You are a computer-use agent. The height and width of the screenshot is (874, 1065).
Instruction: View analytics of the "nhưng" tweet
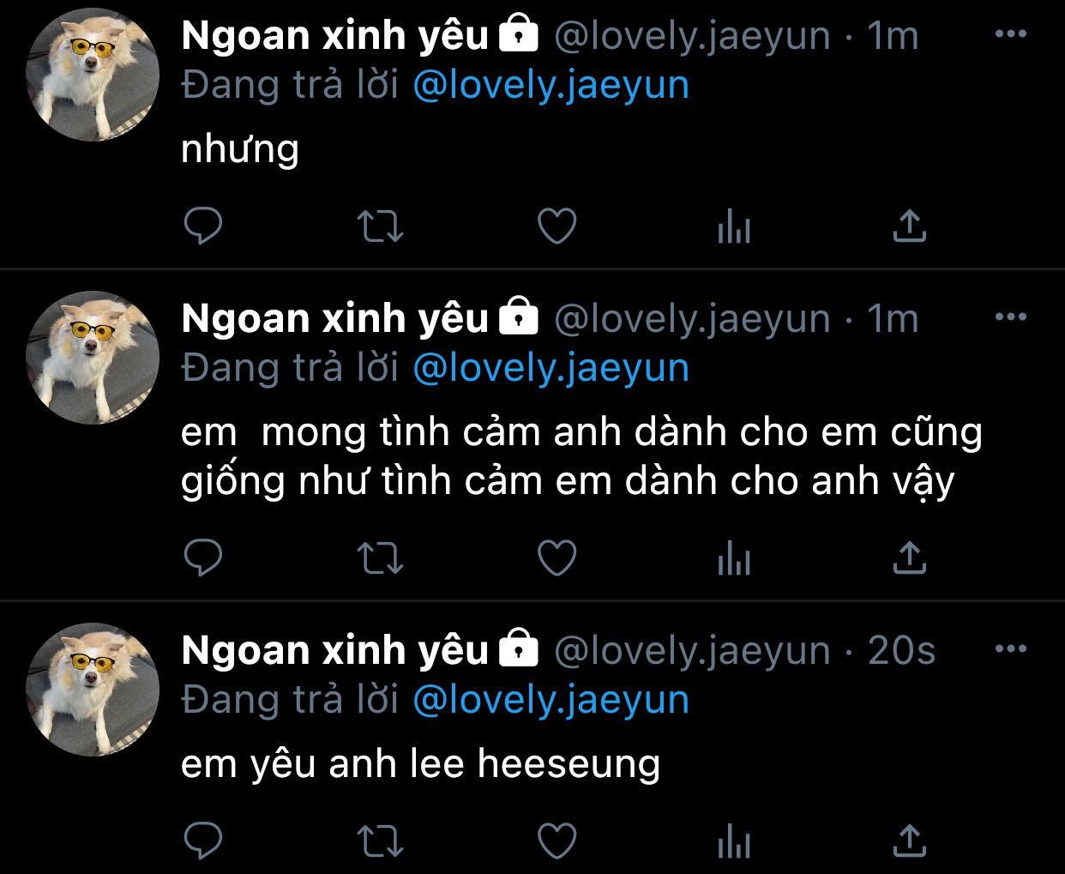click(734, 227)
